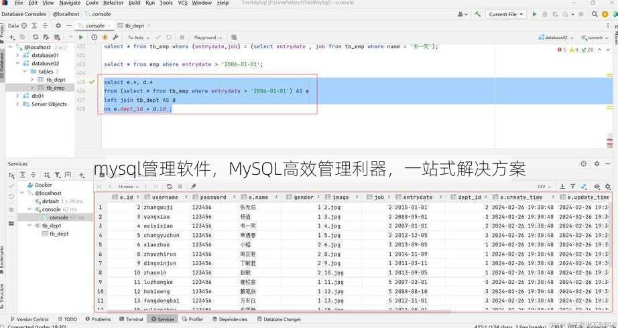
Task: Pin the result tab
Action: (193, 186)
